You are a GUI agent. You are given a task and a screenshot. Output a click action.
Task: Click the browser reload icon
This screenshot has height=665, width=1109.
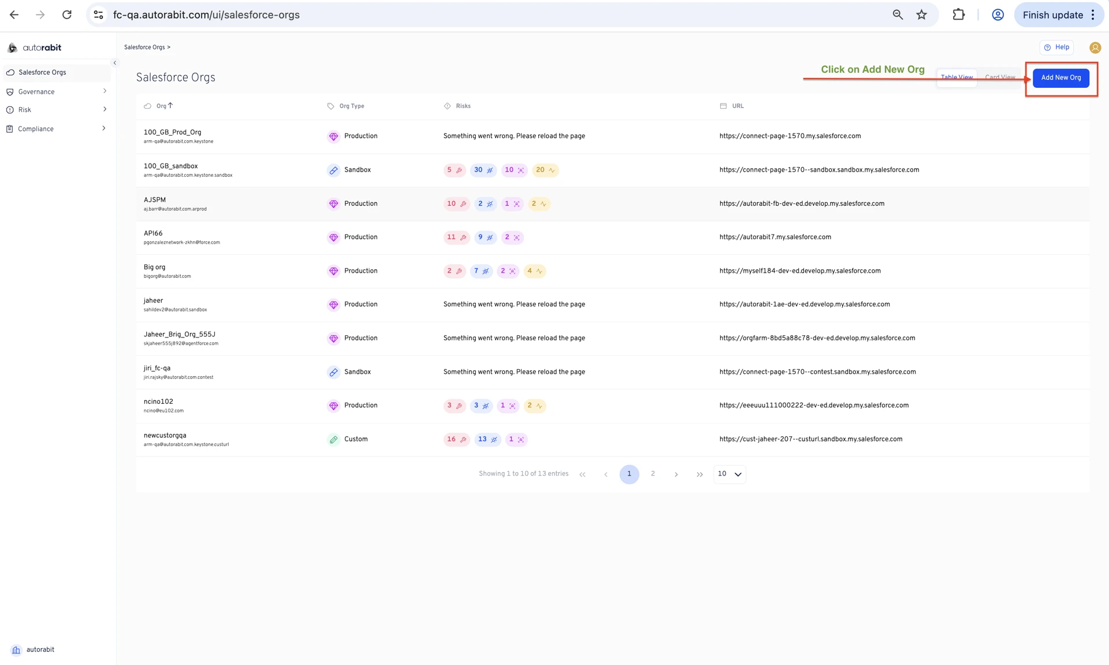67,15
